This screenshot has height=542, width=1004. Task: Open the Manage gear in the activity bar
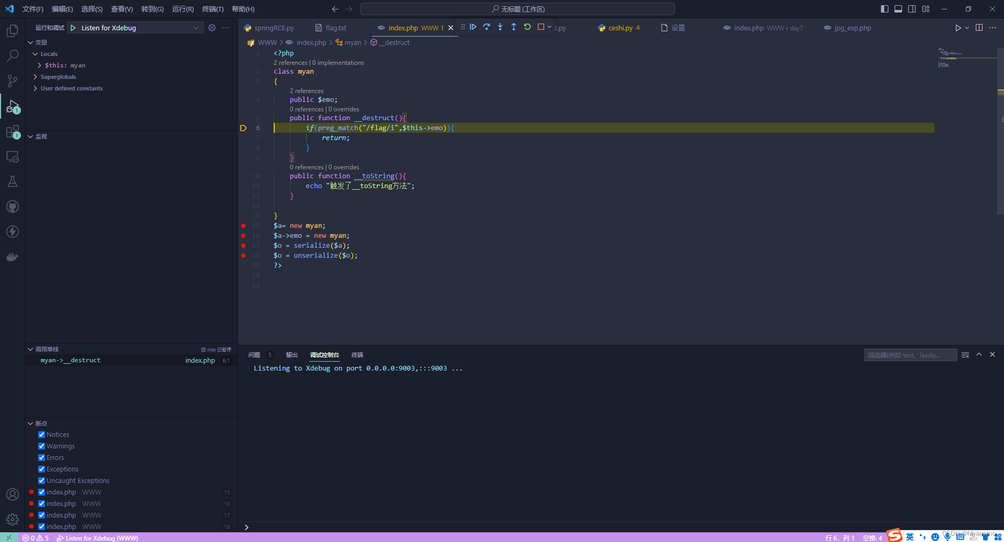pyautogui.click(x=13, y=519)
